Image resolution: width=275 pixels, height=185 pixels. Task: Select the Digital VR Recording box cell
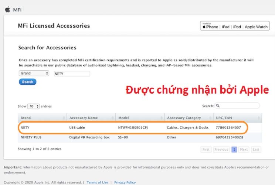click(x=89, y=137)
